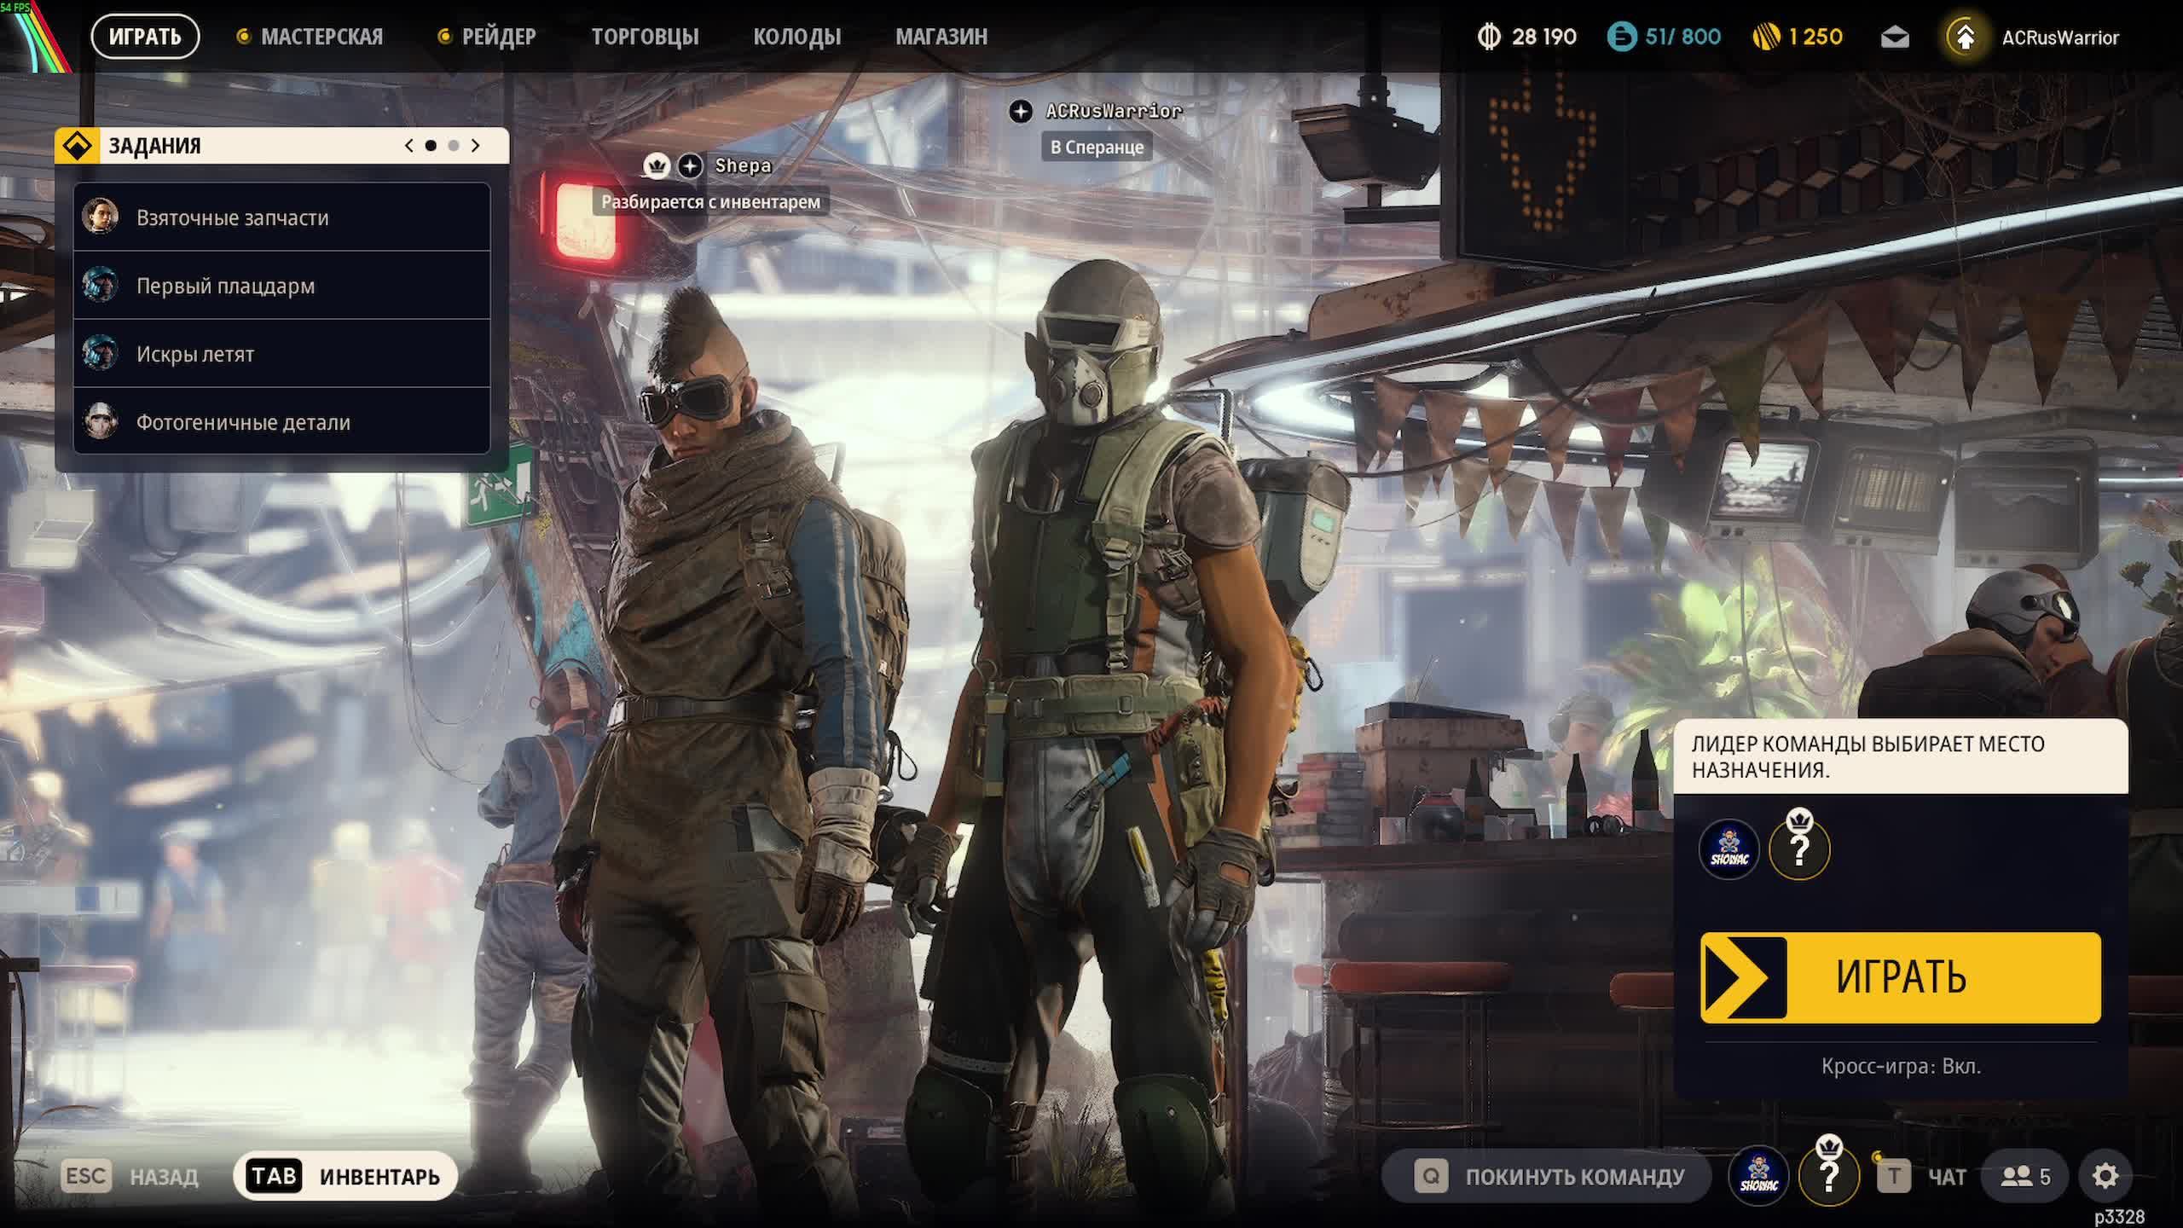The image size is (2183, 1228).
Task: Go to previous page of tasks panel
Action: [409, 146]
